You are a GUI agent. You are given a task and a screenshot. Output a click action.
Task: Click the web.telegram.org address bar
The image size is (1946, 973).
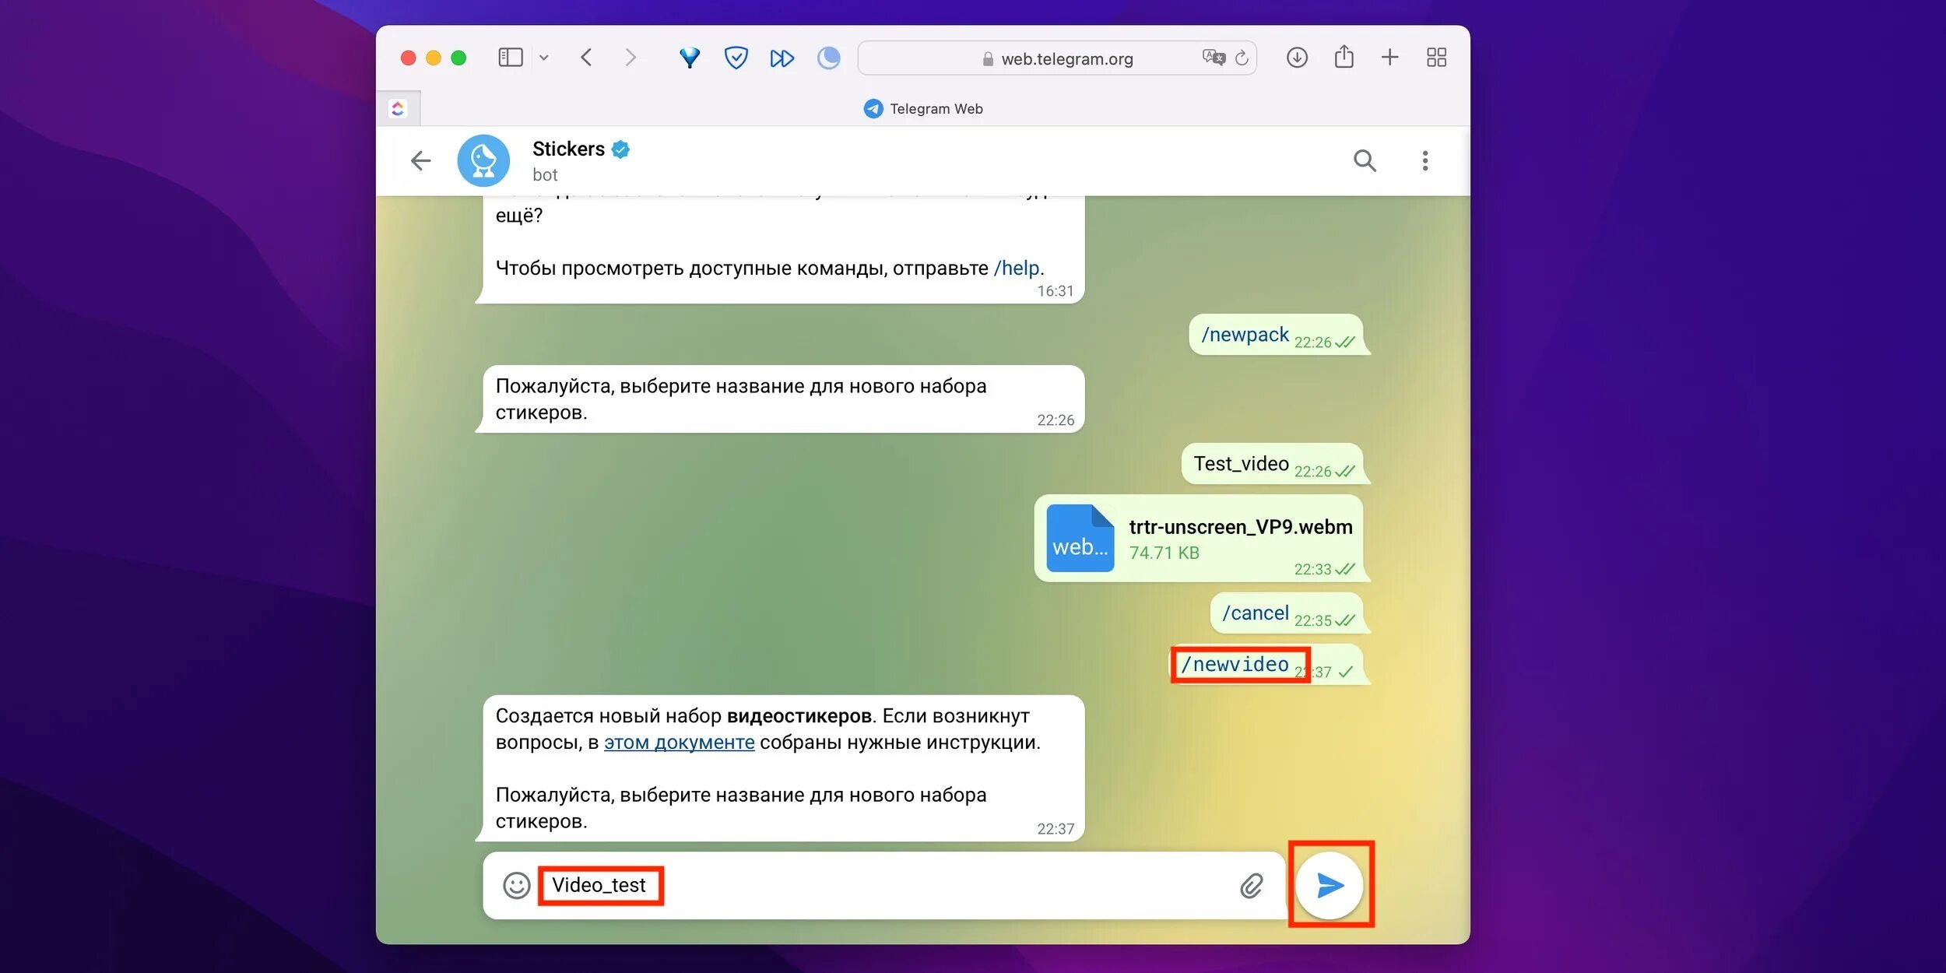(1057, 58)
